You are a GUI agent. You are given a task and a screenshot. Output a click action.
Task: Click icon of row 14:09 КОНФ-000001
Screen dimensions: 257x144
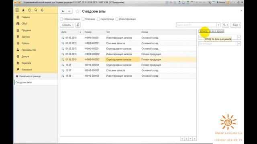63,76
